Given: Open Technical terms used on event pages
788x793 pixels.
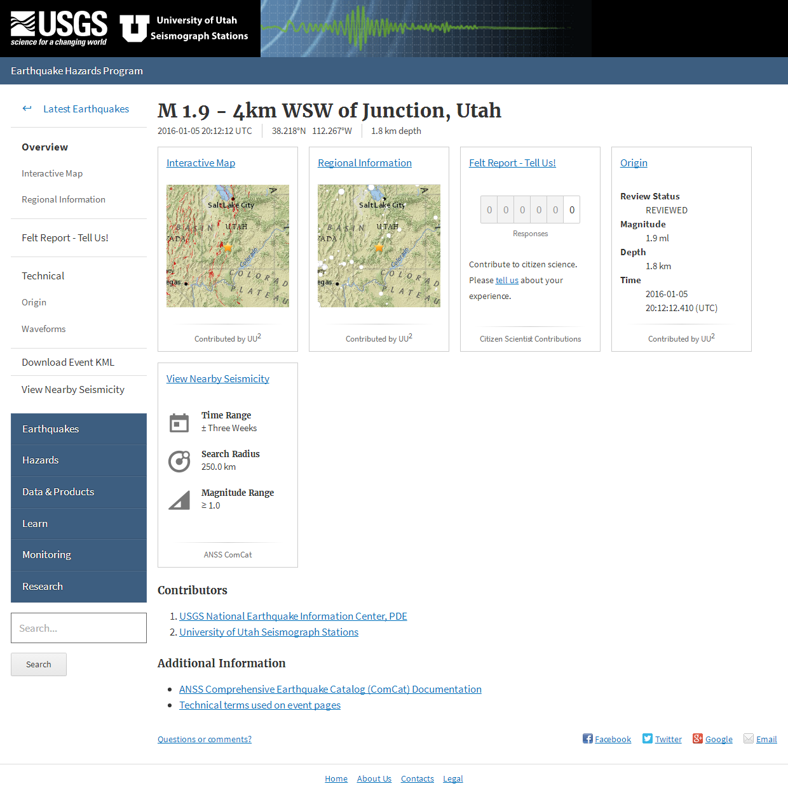Looking at the screenshot, I should [x=260, y=705].
